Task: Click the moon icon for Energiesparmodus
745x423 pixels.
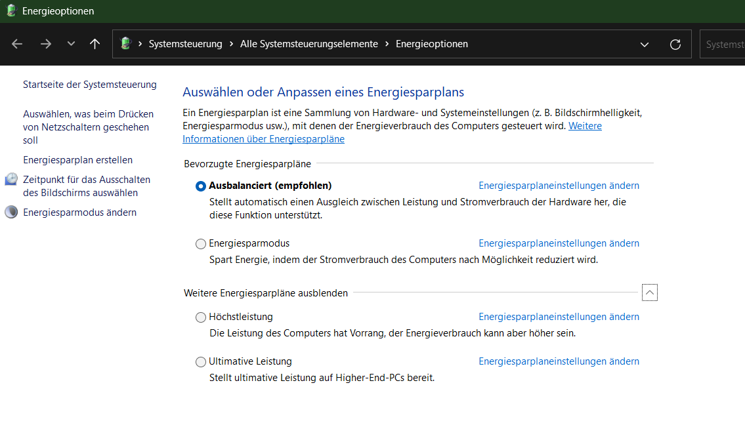Action: click(11, 212)
